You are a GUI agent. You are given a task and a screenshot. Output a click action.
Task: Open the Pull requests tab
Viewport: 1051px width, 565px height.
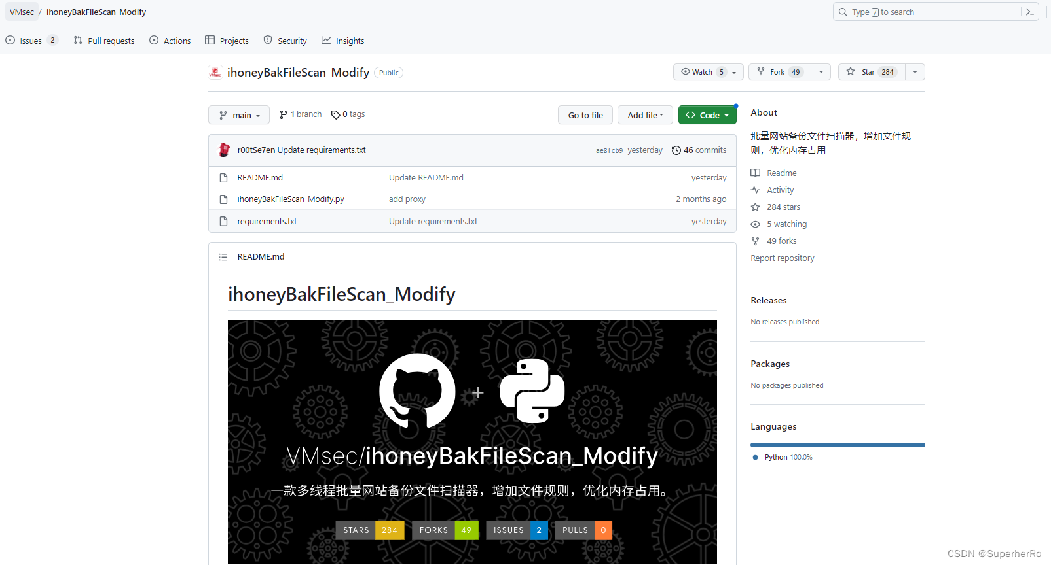click(x=104, y=41)
